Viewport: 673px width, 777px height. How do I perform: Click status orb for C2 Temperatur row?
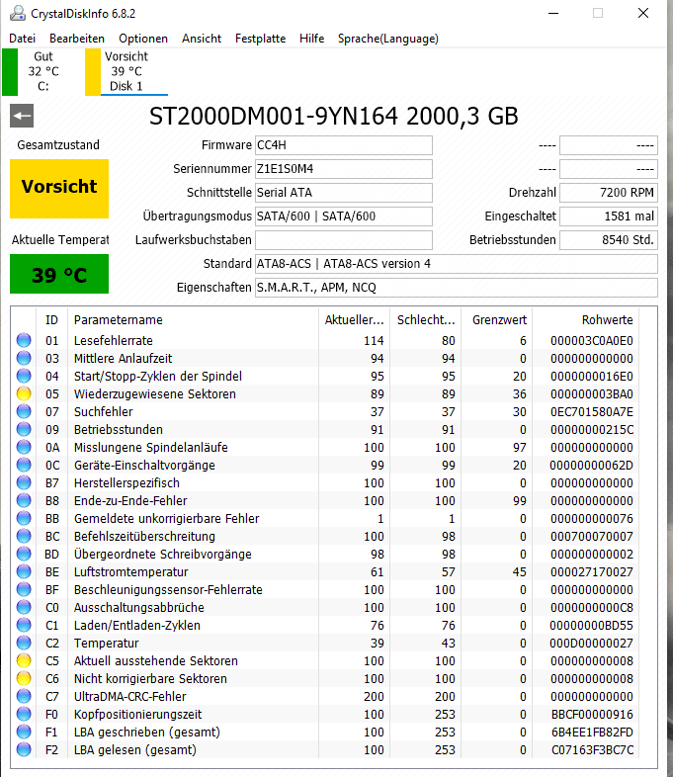click(x=24, y=644)
